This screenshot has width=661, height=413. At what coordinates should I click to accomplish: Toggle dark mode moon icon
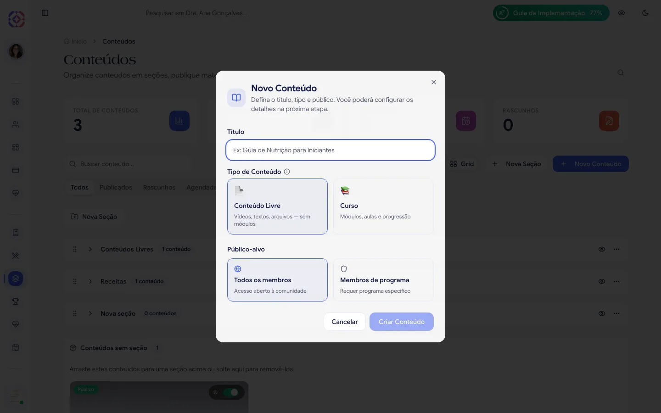click(x=645, y=13)
